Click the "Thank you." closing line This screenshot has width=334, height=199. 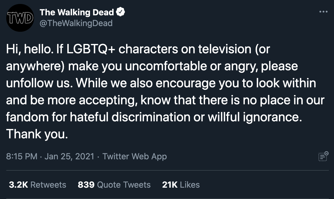[37, 134]
